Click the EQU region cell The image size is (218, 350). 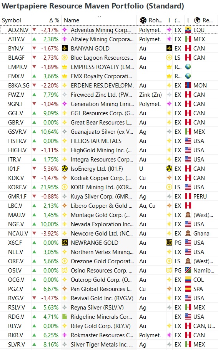pos(199,30)
